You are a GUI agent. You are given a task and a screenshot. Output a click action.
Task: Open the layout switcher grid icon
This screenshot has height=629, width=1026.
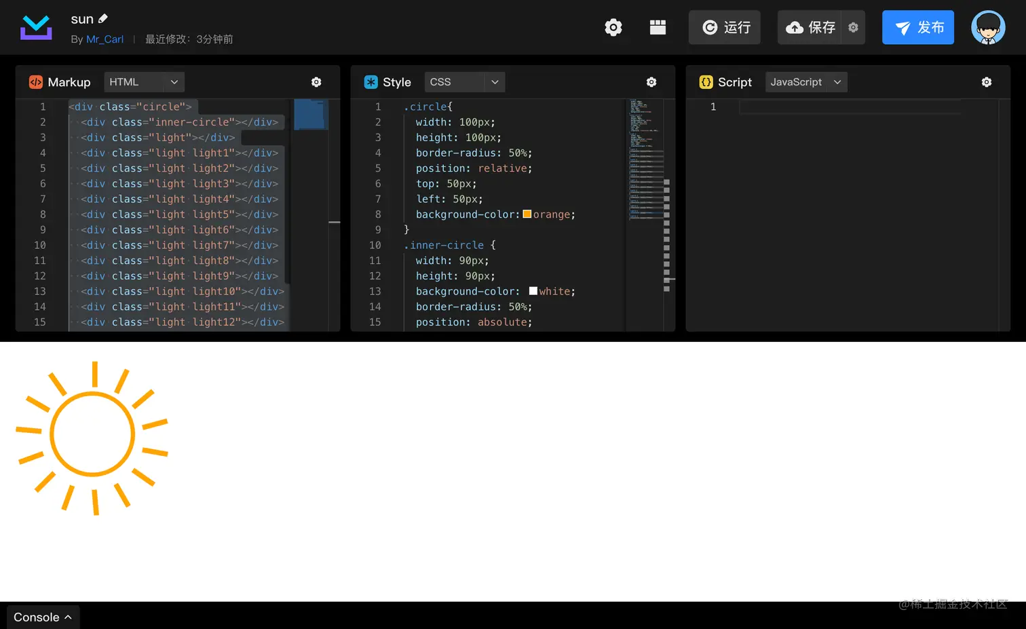pyautogui.click(x=657, y=27)
